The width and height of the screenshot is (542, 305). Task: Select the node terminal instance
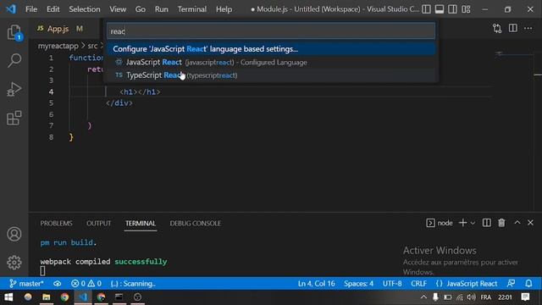tap(440, 223)
